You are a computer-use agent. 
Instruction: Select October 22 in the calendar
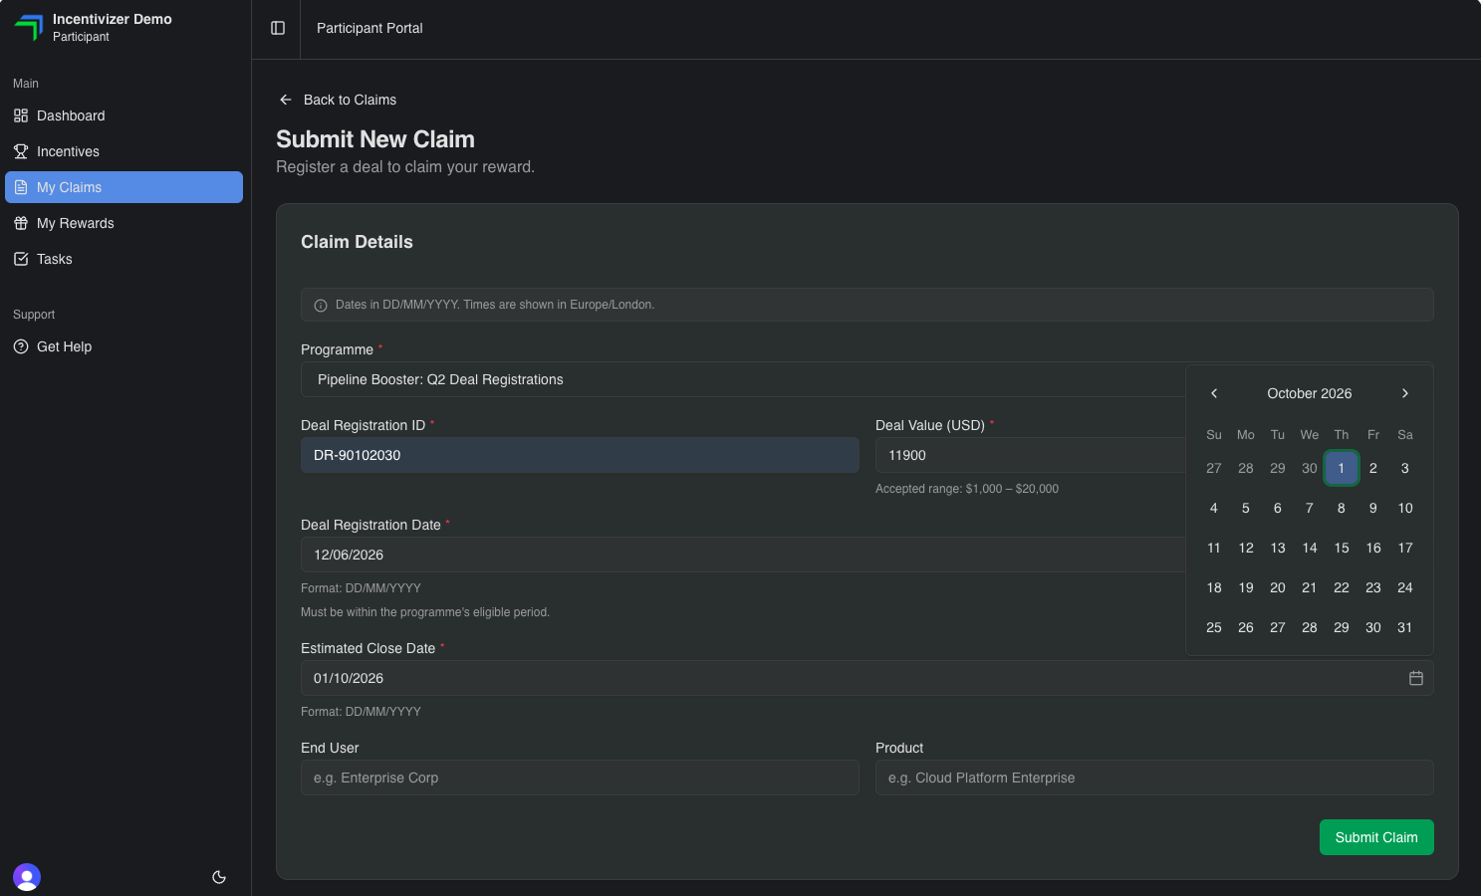tap(1342, 587)
